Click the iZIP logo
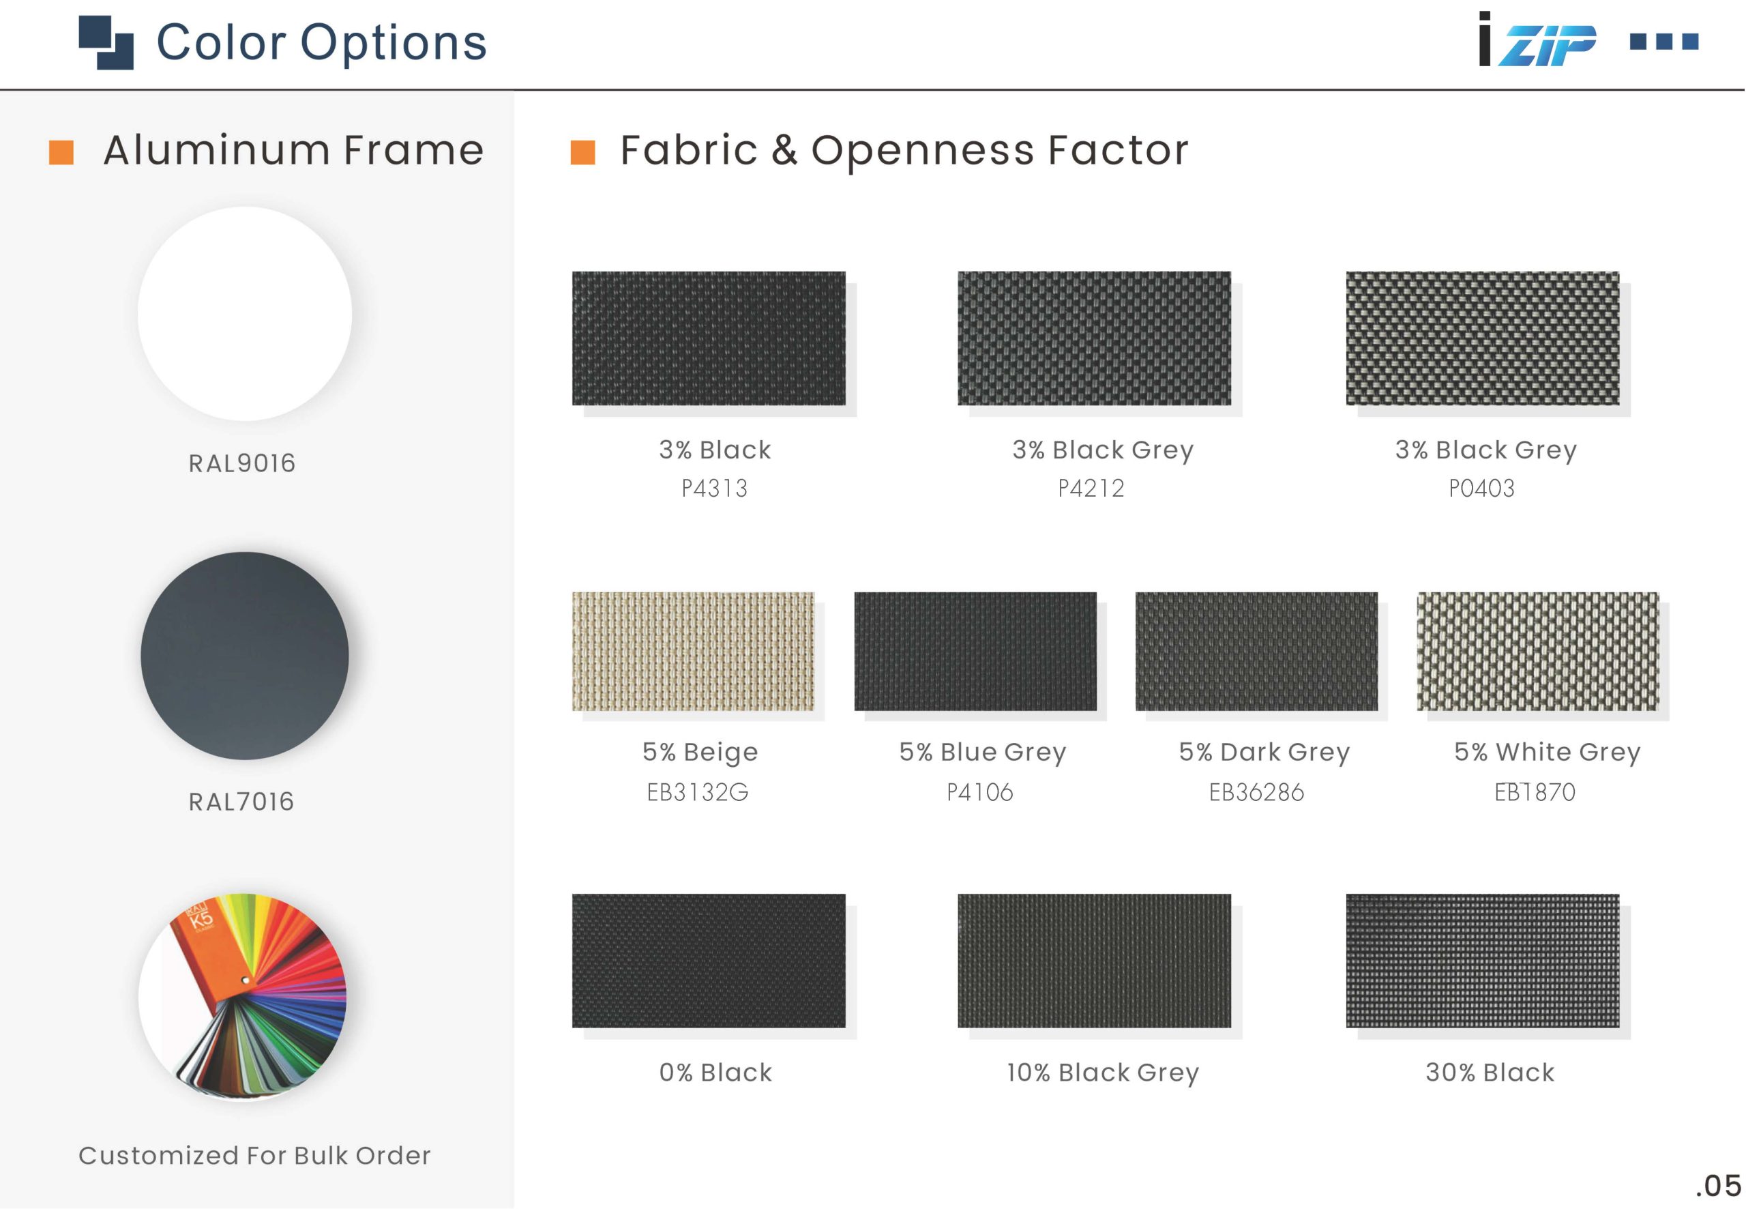The image size is (1746, 1209). click(1537, 40)
